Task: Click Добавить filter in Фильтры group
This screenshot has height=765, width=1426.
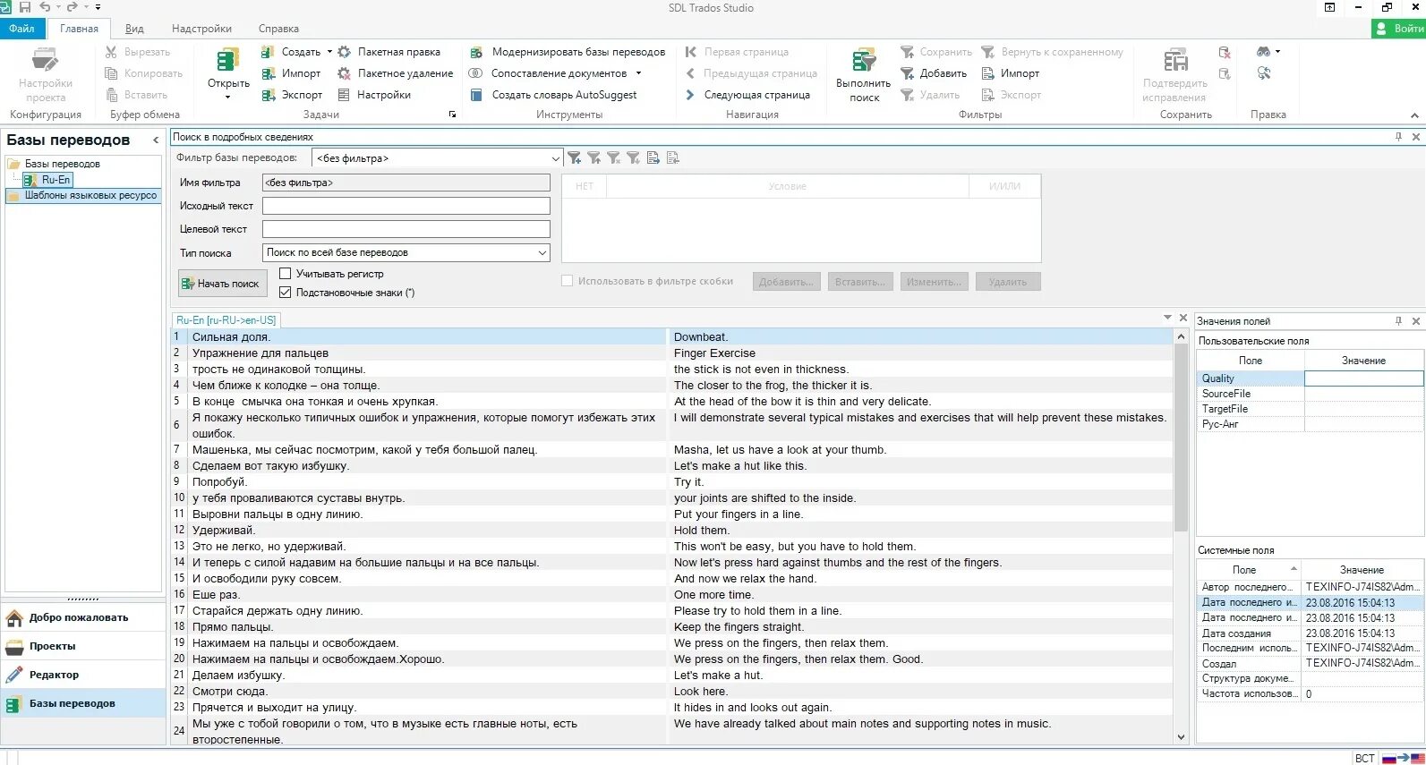Action: [x=934, y=73]
